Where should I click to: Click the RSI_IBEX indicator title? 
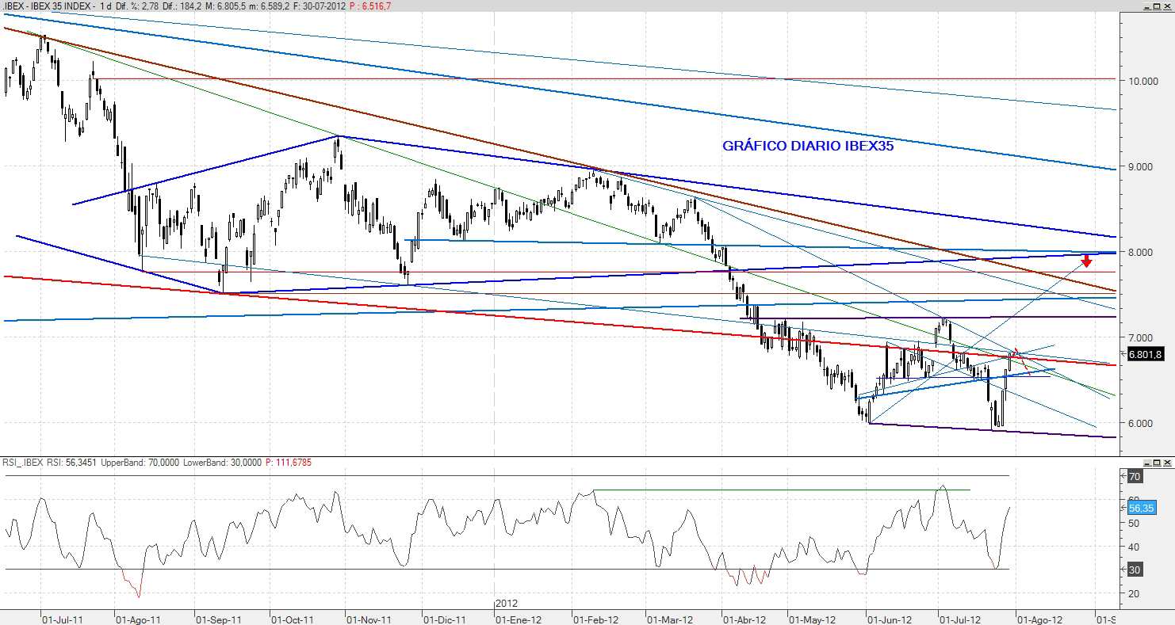(25, 462)
